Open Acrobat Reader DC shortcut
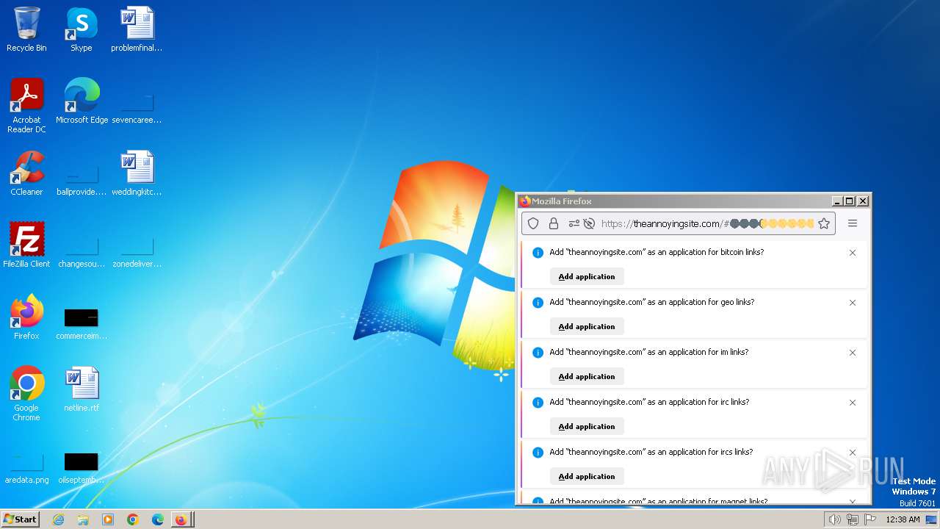Screen dimensions: 940x529 [26, 105]
